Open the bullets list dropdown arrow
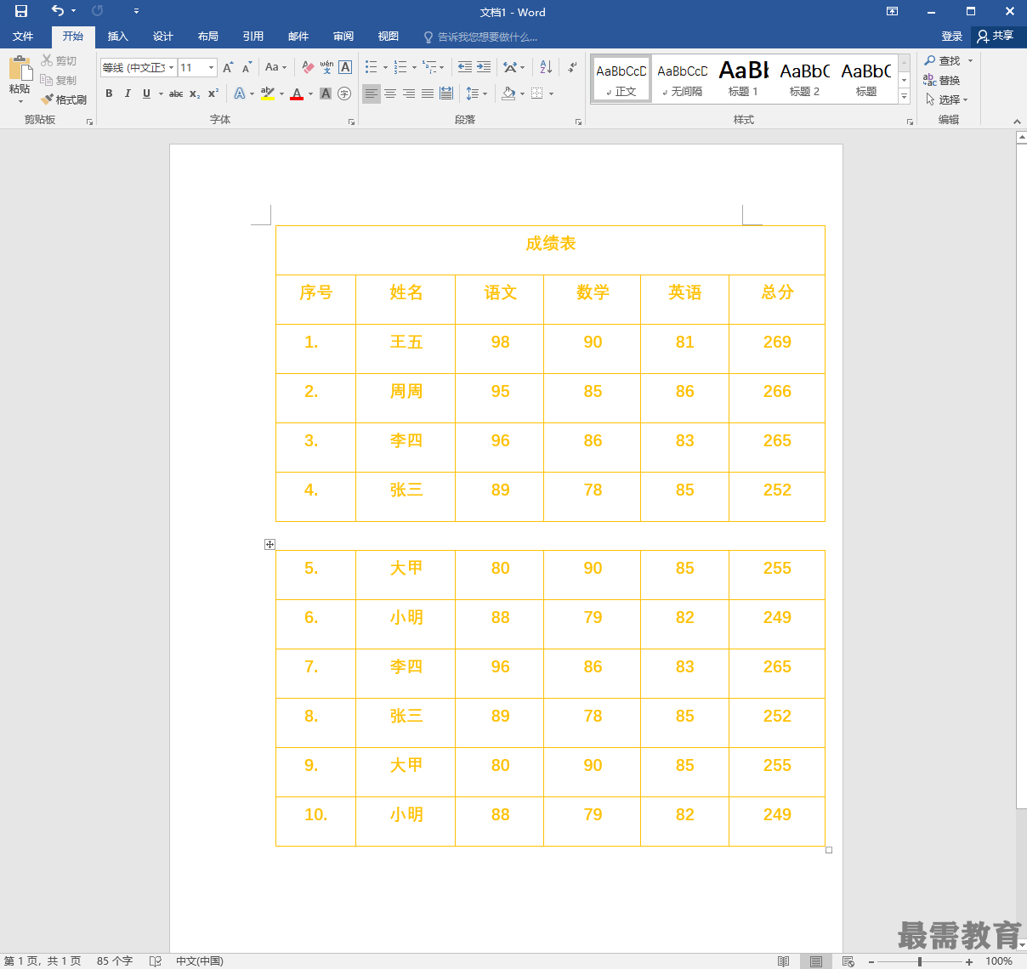The width and height of the screenshot is (1027, 969). coord(385,67)
